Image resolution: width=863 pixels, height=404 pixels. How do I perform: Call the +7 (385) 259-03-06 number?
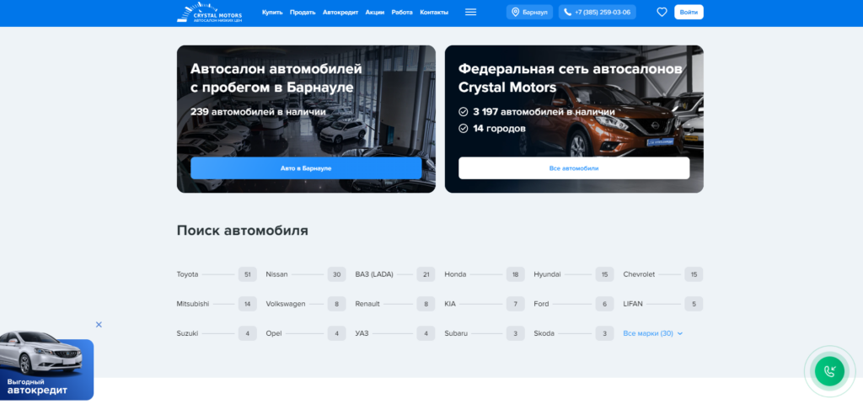(x=598, y=12)
